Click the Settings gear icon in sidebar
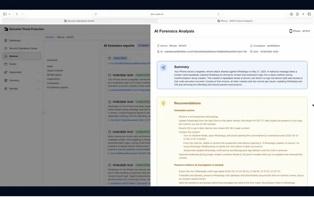The width and height of the screenshot is (314, 197). 6,88
